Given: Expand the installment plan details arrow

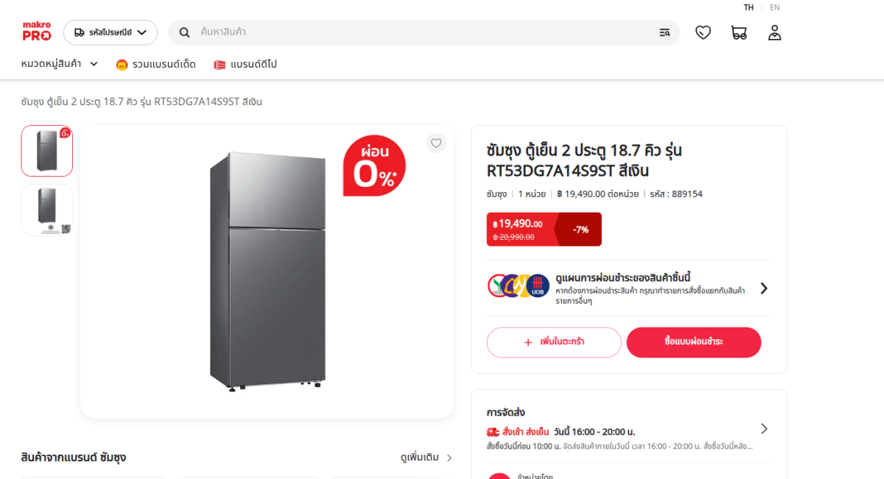Looking at the screenshot, I should coord(764,288).
